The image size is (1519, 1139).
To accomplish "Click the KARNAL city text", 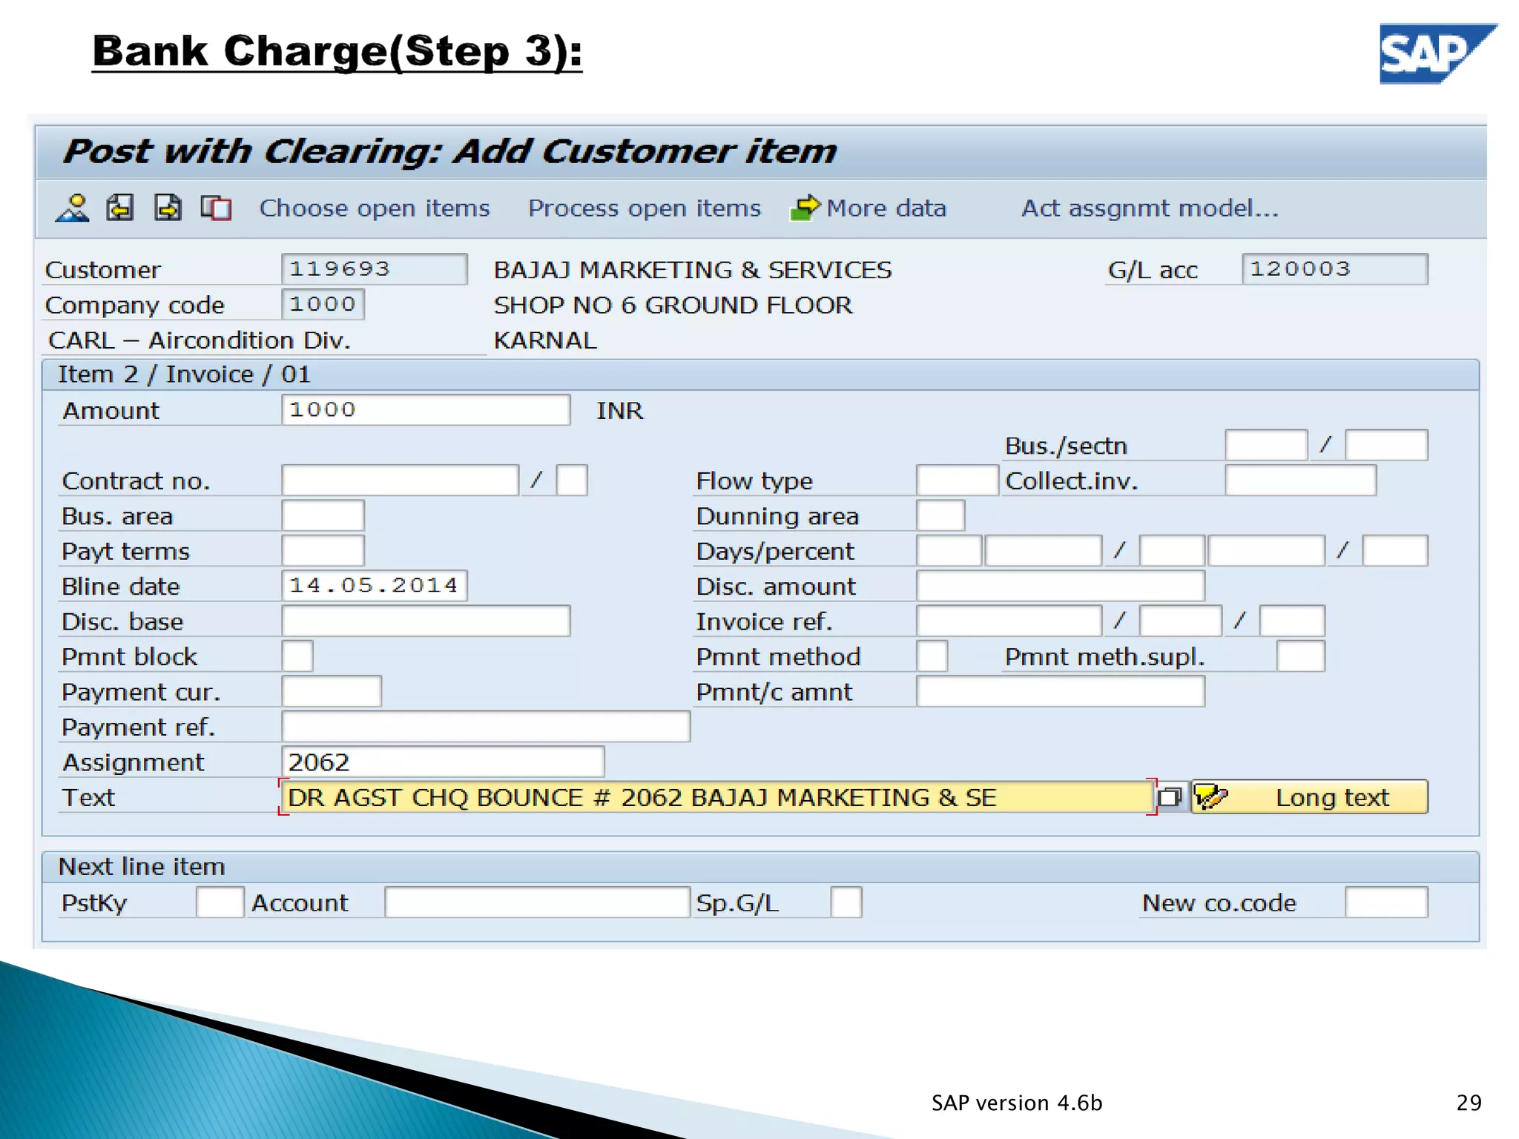I will point(545,340).
